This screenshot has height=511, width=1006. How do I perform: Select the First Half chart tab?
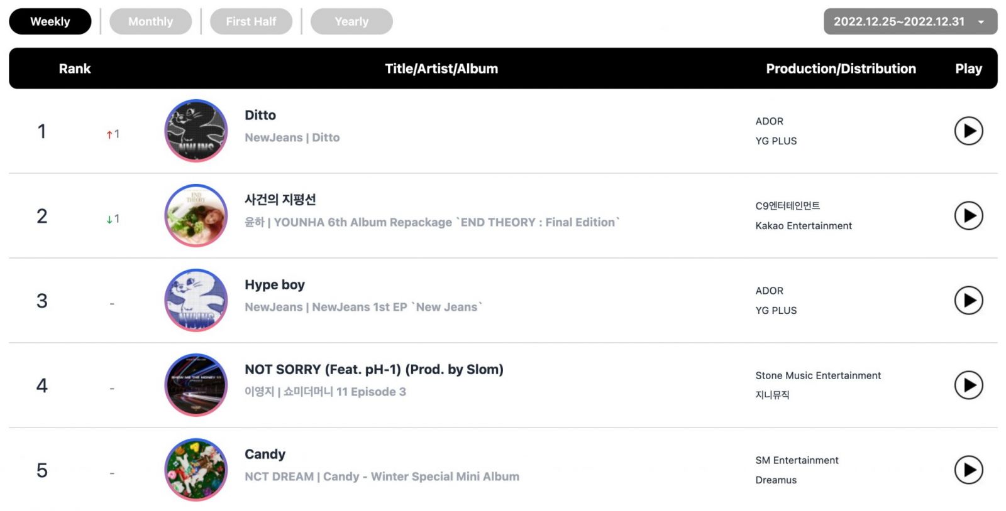(x=251, y=21)
